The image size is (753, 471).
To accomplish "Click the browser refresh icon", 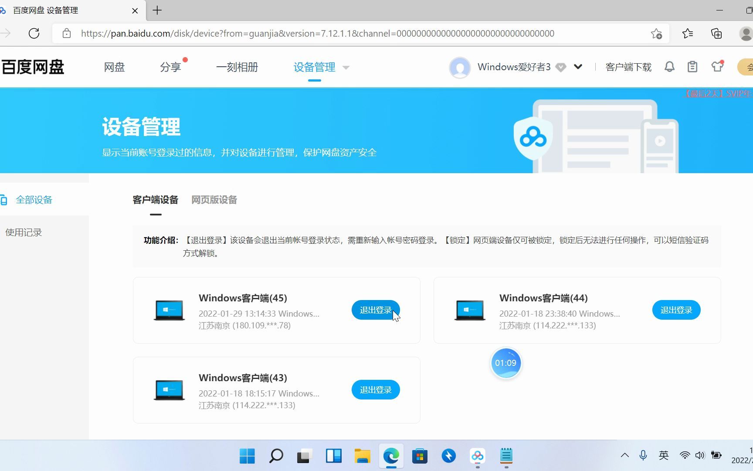I will pyautogui.click(x=34, y=33).
